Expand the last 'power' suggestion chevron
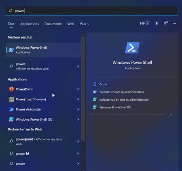182x171 pixels. [x=78, y=164]
